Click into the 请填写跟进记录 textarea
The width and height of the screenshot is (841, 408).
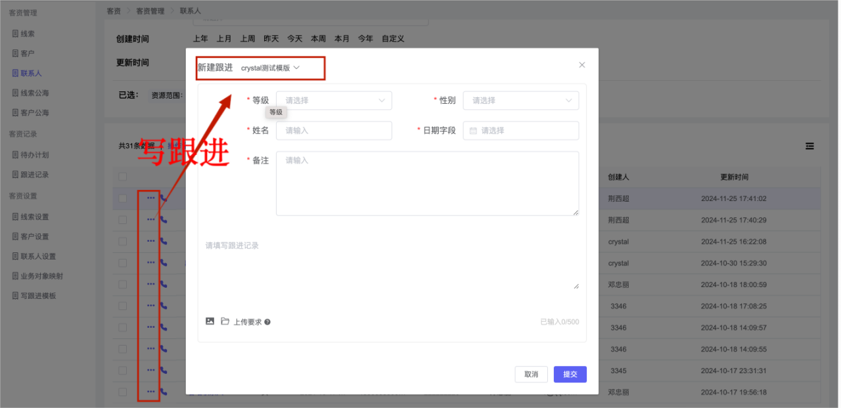pos(392,263)
